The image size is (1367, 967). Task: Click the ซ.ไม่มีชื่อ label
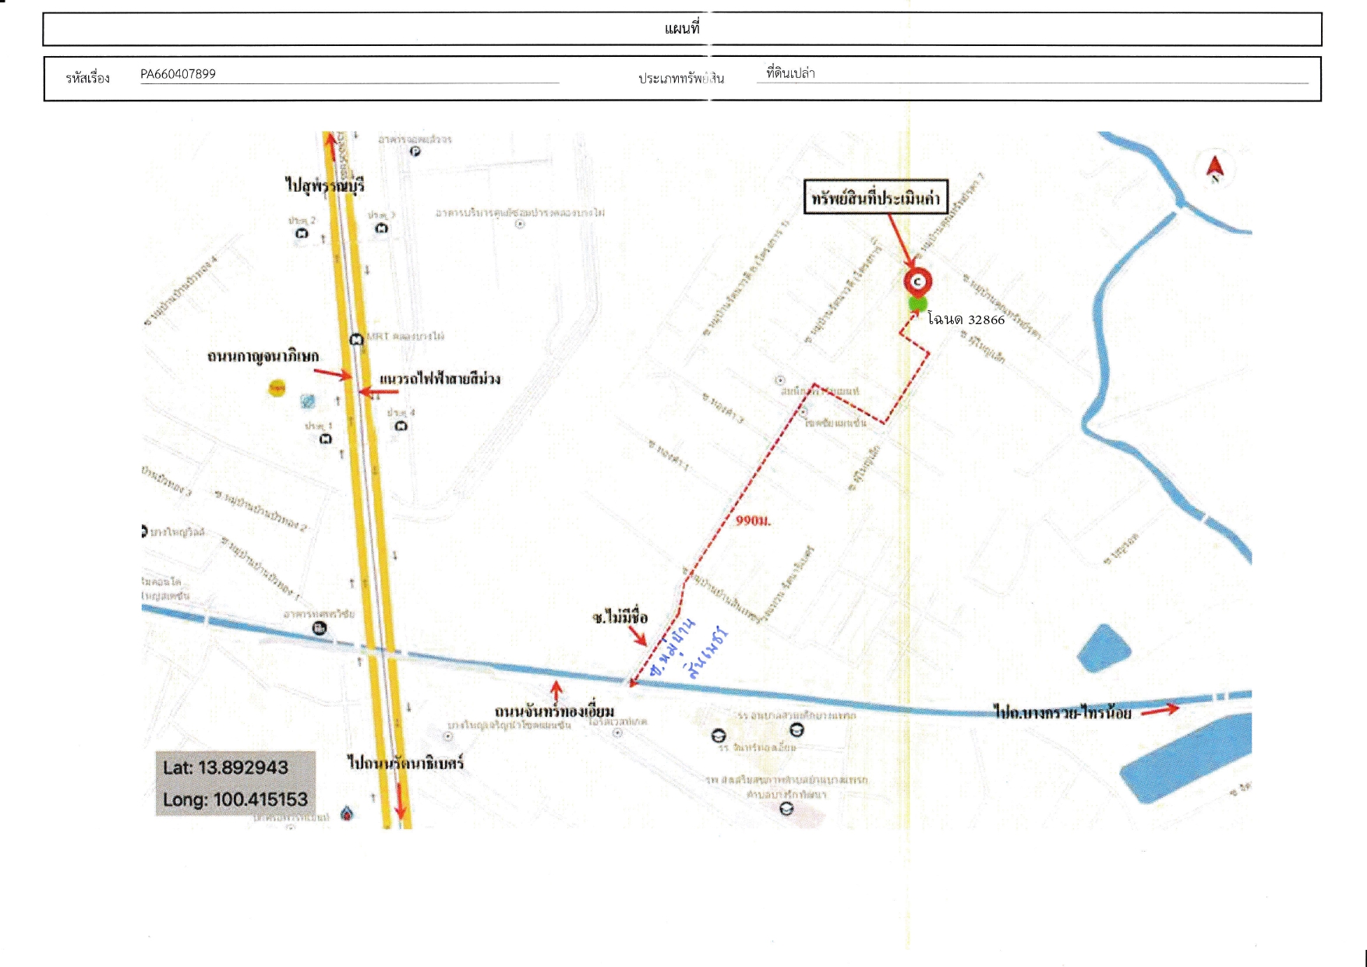[x=620, y=617]
